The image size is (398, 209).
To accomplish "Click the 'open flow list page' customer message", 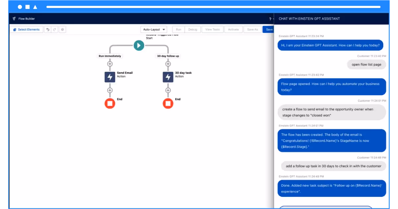I will (x=366, y=65).
